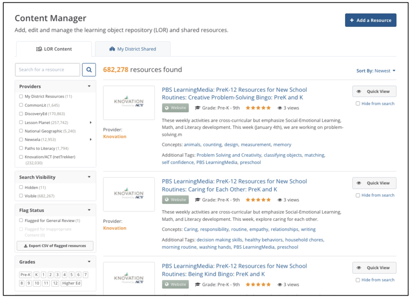411x298 pixels.
Task: Check CommonLit provider filter
Action: (21, 105)
